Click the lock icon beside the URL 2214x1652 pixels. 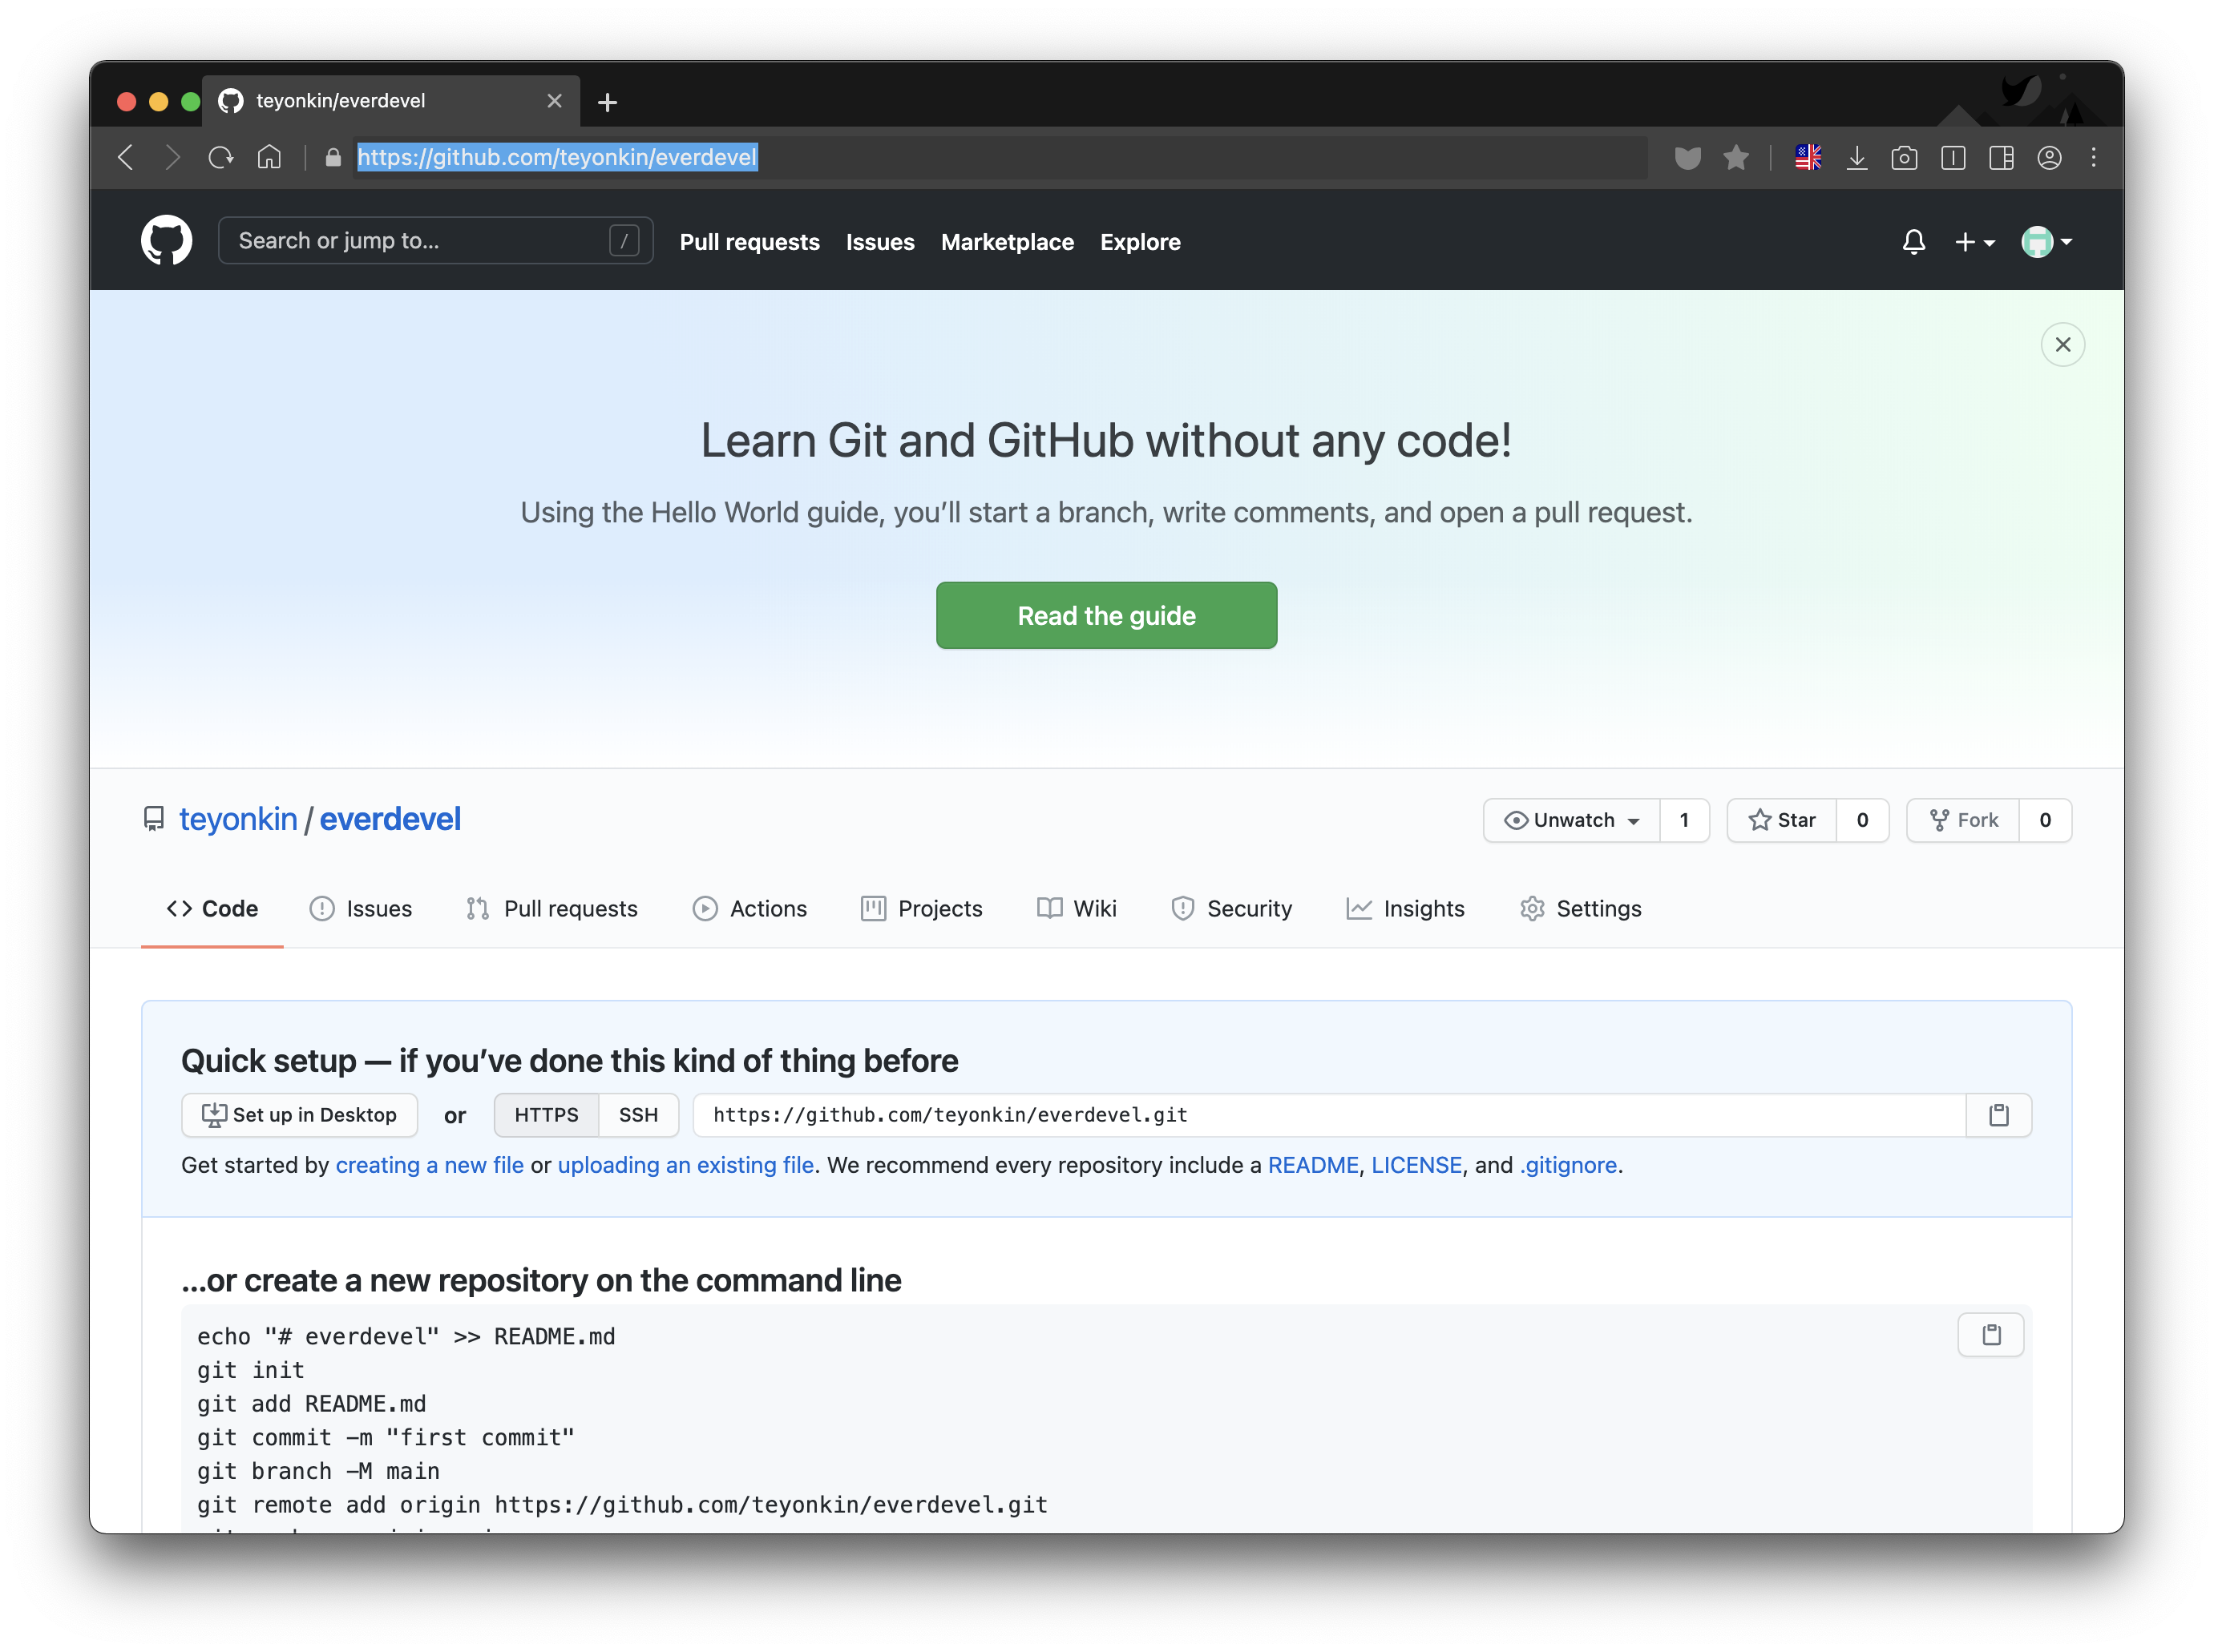333,158
